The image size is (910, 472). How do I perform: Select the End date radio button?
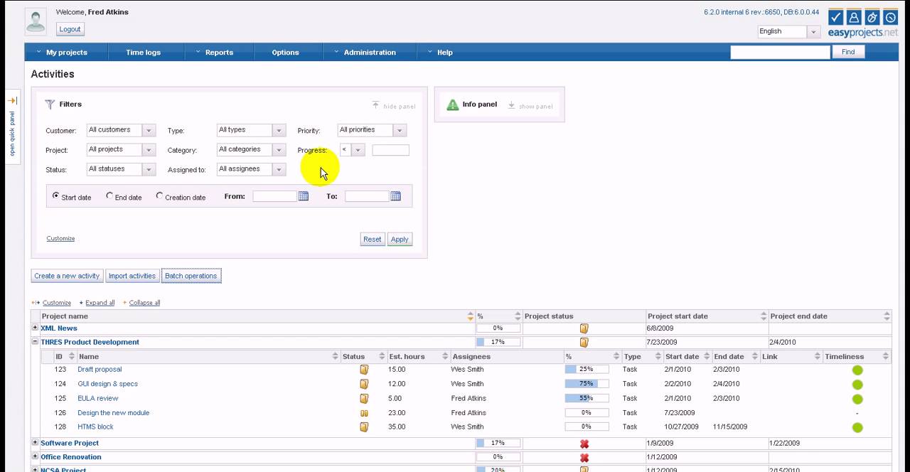(109, 195)
